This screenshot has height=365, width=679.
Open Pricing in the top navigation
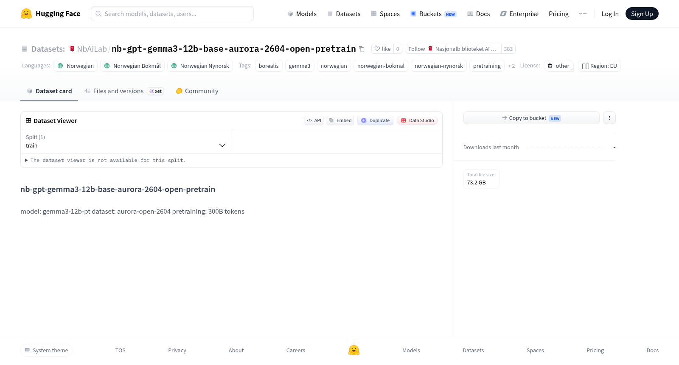click(558, 14)
